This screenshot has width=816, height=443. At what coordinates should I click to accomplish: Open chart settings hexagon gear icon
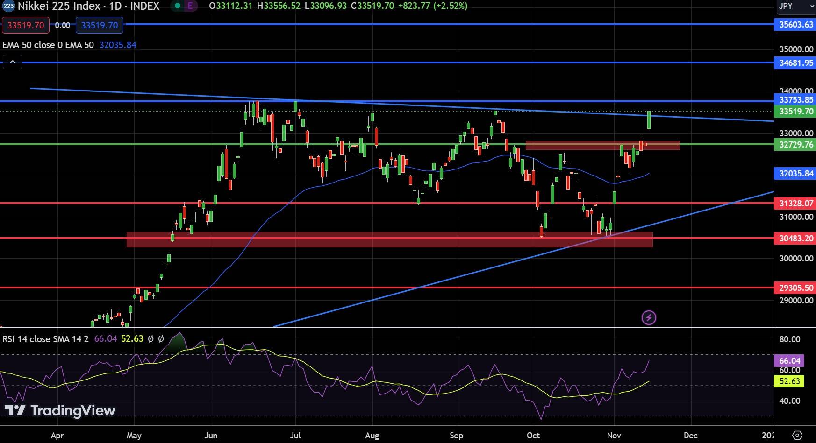click(798, 435)
